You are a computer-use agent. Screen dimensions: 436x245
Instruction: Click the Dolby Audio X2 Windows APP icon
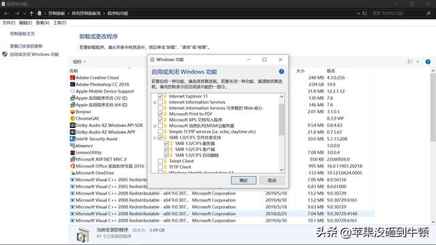73,132
